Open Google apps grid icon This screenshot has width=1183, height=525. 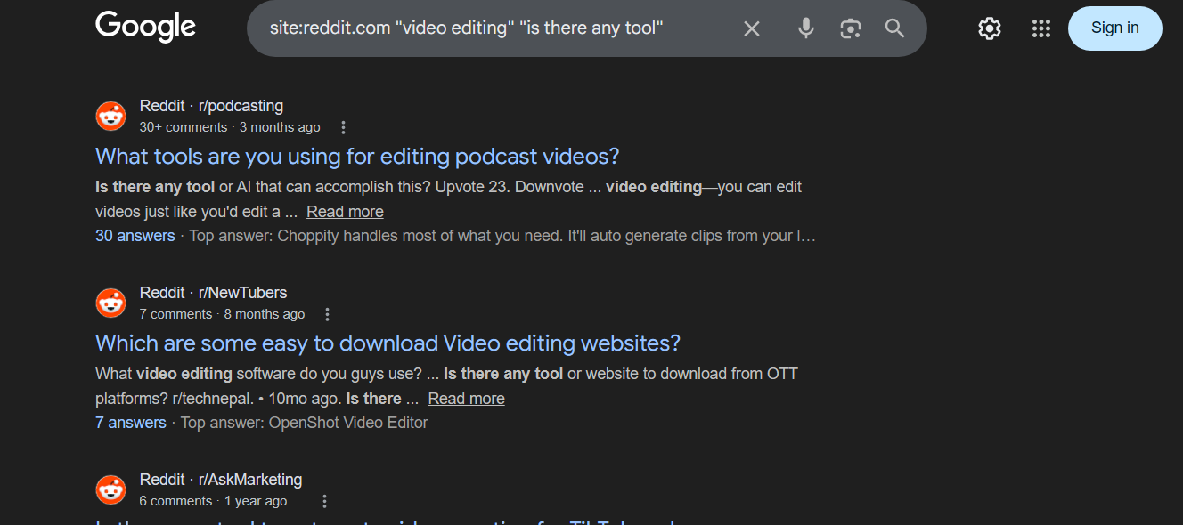click(x=1041, y=28)
